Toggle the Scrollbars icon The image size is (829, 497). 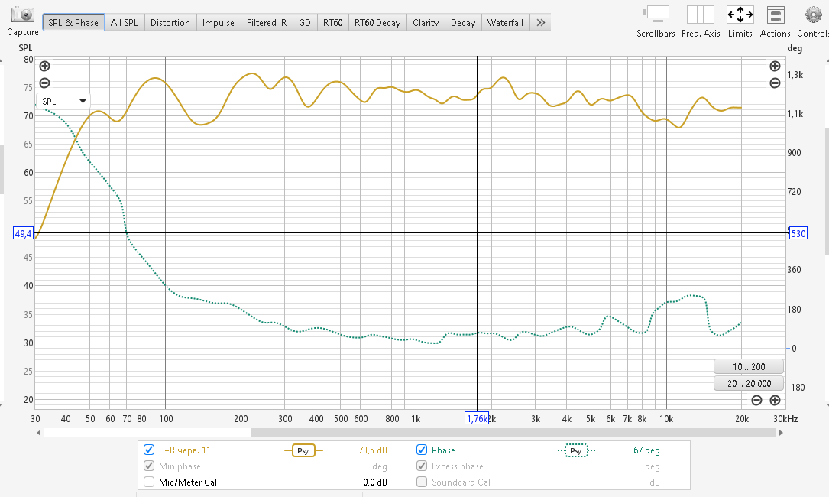click(656, 15)
